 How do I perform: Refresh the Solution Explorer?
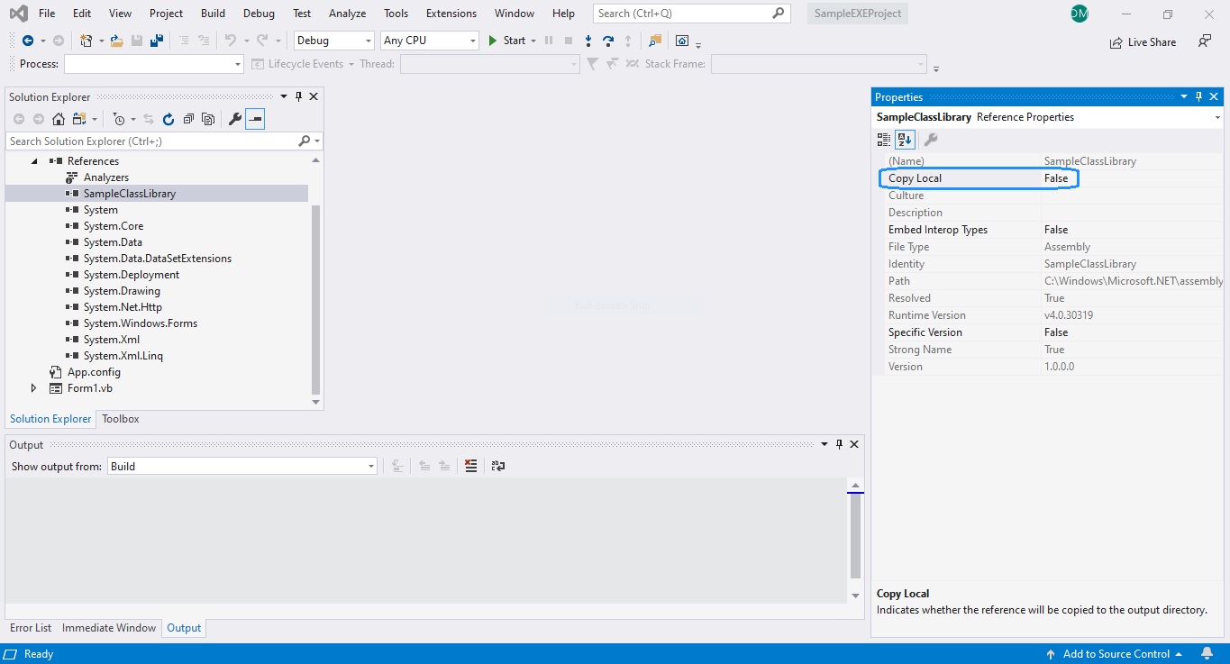(x=169, y=118)
